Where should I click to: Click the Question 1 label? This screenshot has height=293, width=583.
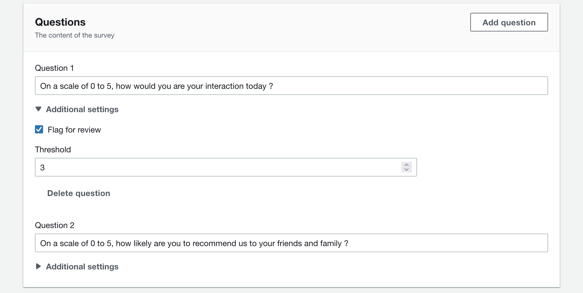54,68
